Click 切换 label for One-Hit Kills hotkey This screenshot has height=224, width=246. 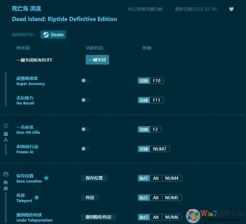[144, 130]
